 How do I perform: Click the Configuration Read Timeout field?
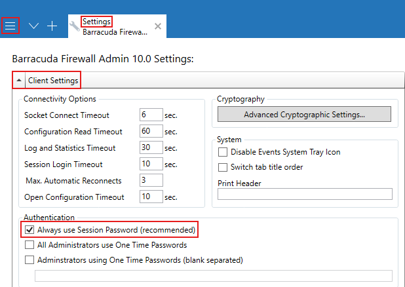pyautogui.click(x=151, y=131)
